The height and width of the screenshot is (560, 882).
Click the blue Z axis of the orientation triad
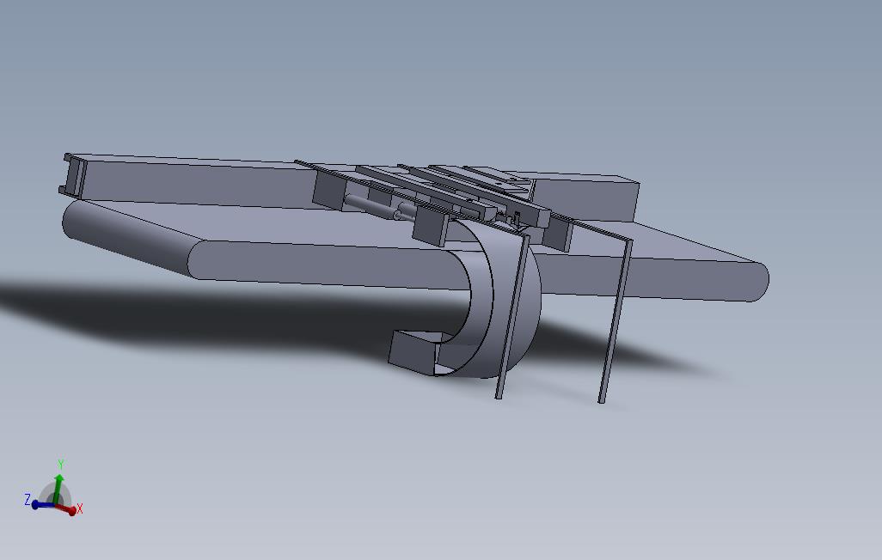[x=43, y=504]
